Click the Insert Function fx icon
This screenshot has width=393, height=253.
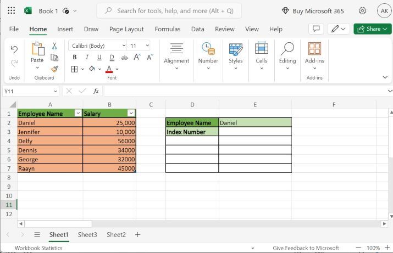96,91
